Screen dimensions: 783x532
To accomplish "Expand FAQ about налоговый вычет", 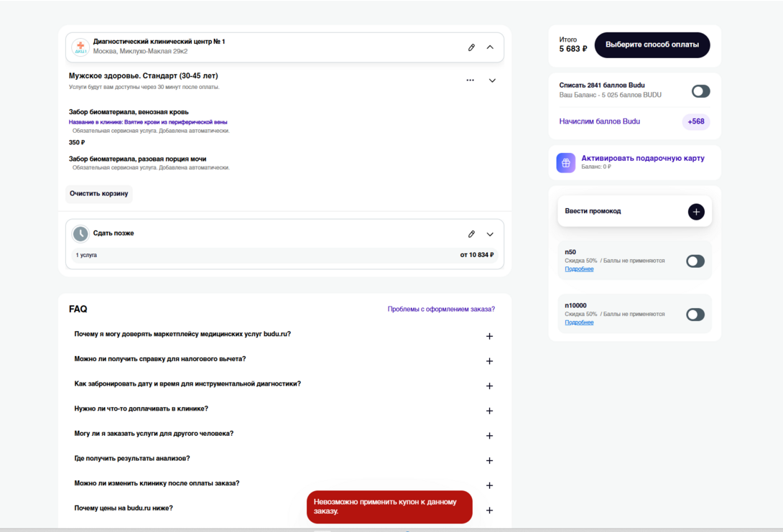I will 489,361.
